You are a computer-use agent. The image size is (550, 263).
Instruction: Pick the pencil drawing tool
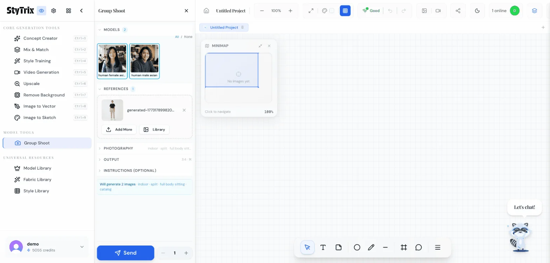coord(371,247)
